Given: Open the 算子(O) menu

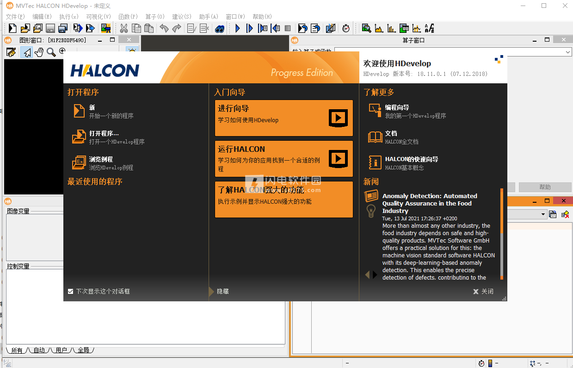Looking at the screenshot, I should click(155, 17).
